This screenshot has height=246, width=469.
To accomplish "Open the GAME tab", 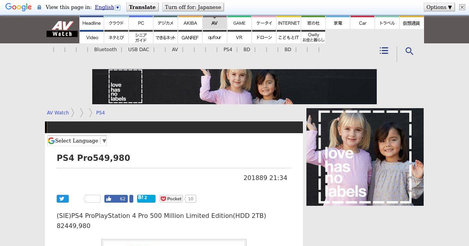I will click(239, 23).
